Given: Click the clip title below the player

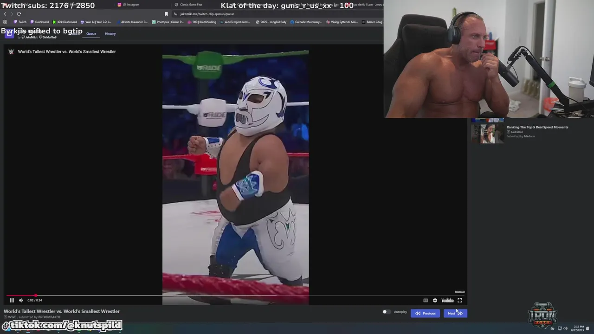Looking at the screenshot, I should tap(62, 311).
